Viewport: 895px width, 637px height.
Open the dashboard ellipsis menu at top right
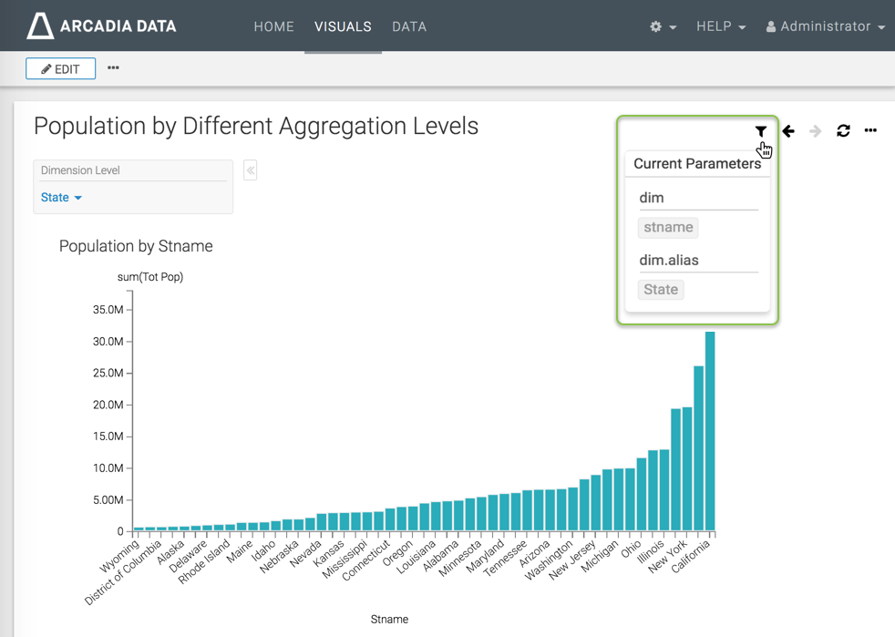[870, 131]
